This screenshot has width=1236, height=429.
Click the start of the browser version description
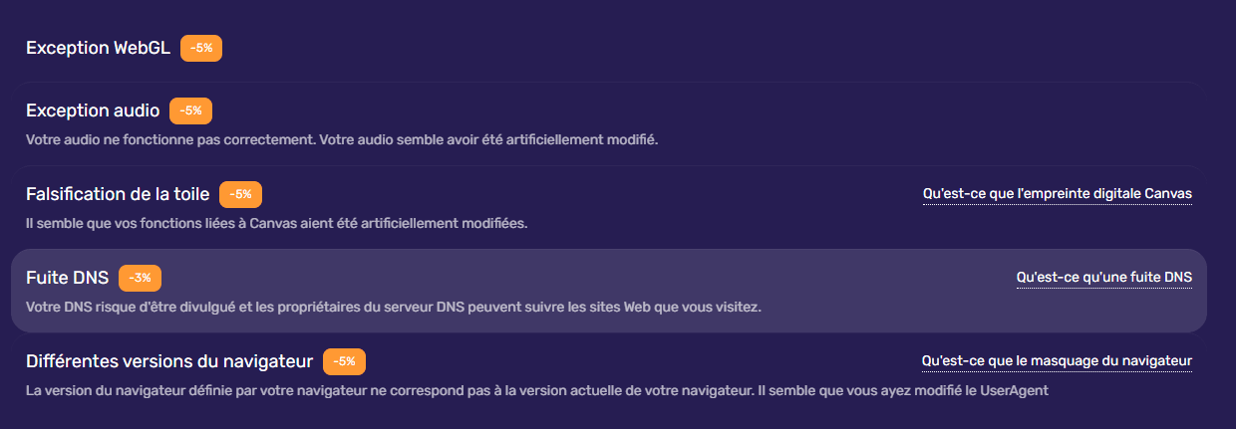tap(60, 389)
